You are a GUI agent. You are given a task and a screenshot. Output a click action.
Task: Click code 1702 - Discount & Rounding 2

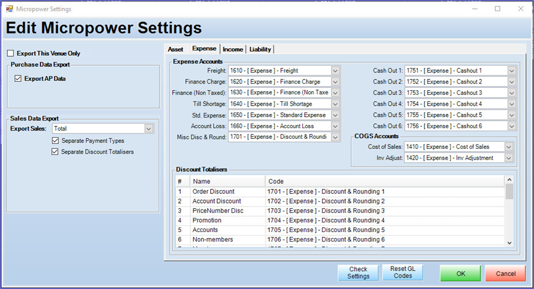point(326,201)
